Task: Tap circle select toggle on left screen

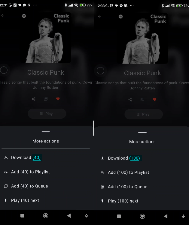Action: pos(4,70)
